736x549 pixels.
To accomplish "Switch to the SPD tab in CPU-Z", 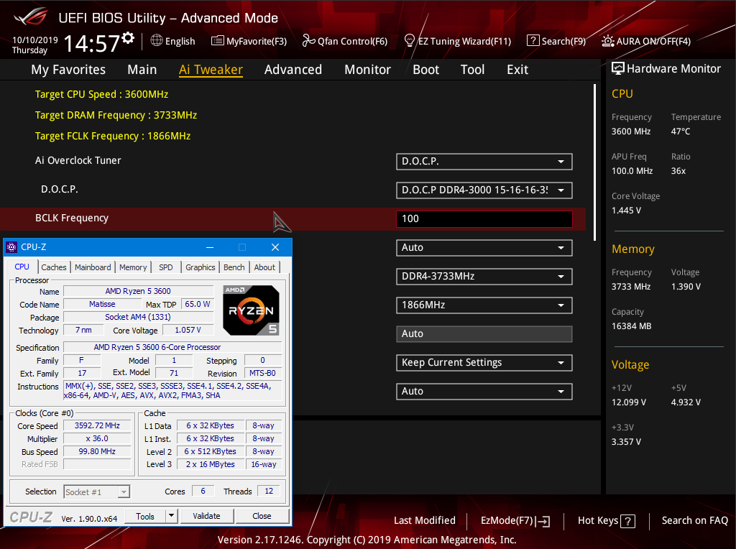I will 166,267.
